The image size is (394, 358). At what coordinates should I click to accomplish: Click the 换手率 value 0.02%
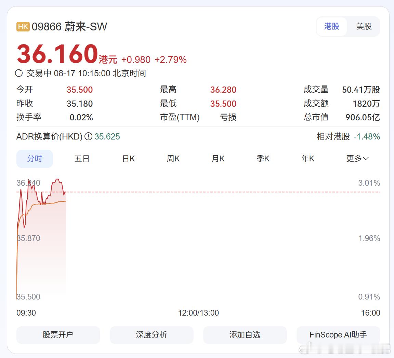coord(81,117)
